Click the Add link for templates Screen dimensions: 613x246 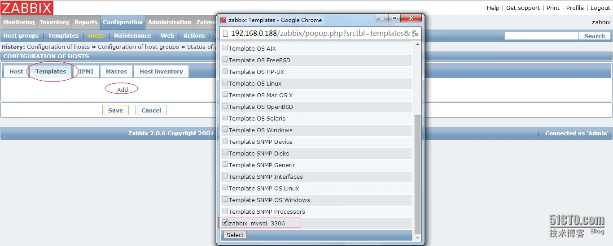click(x=123, y=90)
